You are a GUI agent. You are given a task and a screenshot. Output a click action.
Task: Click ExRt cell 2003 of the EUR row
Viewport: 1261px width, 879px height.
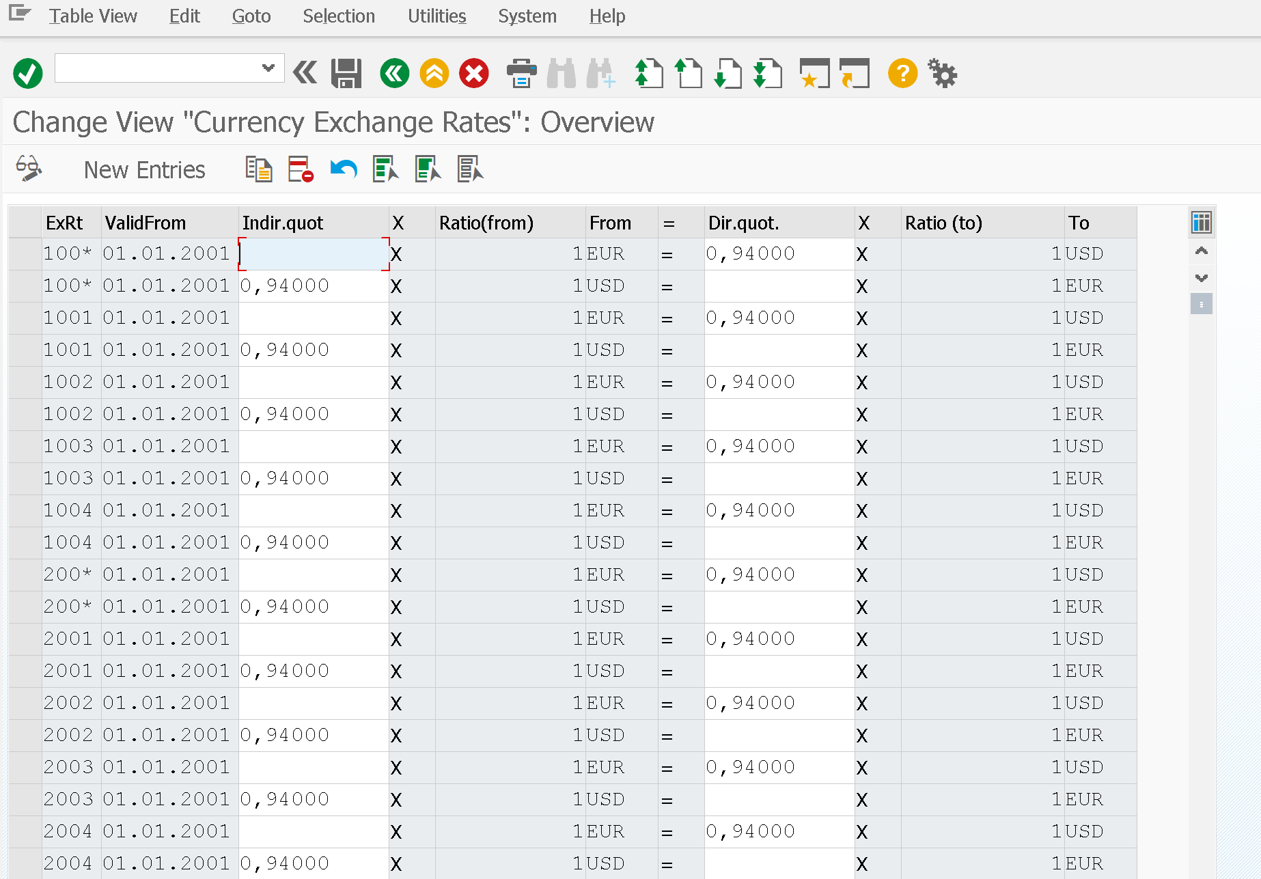pyautogui.click(x=71, y=768)
